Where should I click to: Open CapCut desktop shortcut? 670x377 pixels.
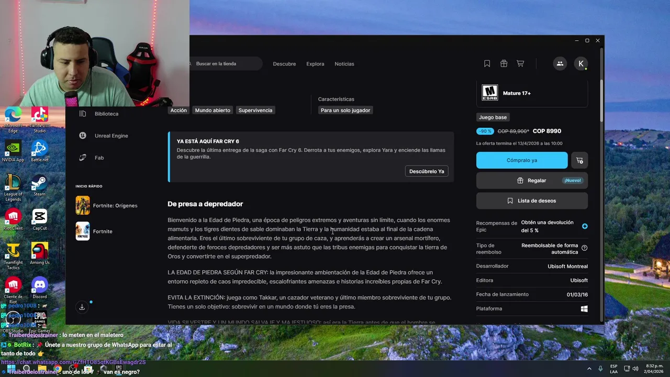pos(40,219)
